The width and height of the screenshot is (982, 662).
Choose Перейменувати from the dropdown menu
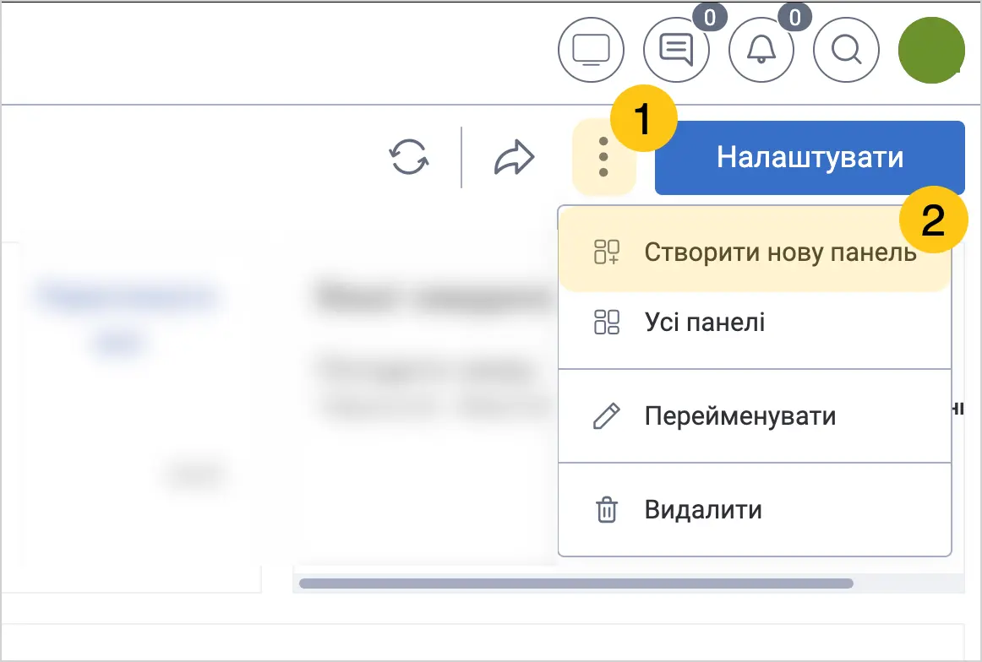755,416
